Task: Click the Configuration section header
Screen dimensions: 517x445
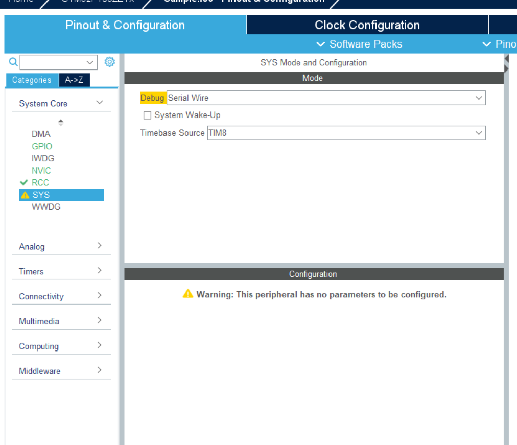Action: click(x=314, y=274)
